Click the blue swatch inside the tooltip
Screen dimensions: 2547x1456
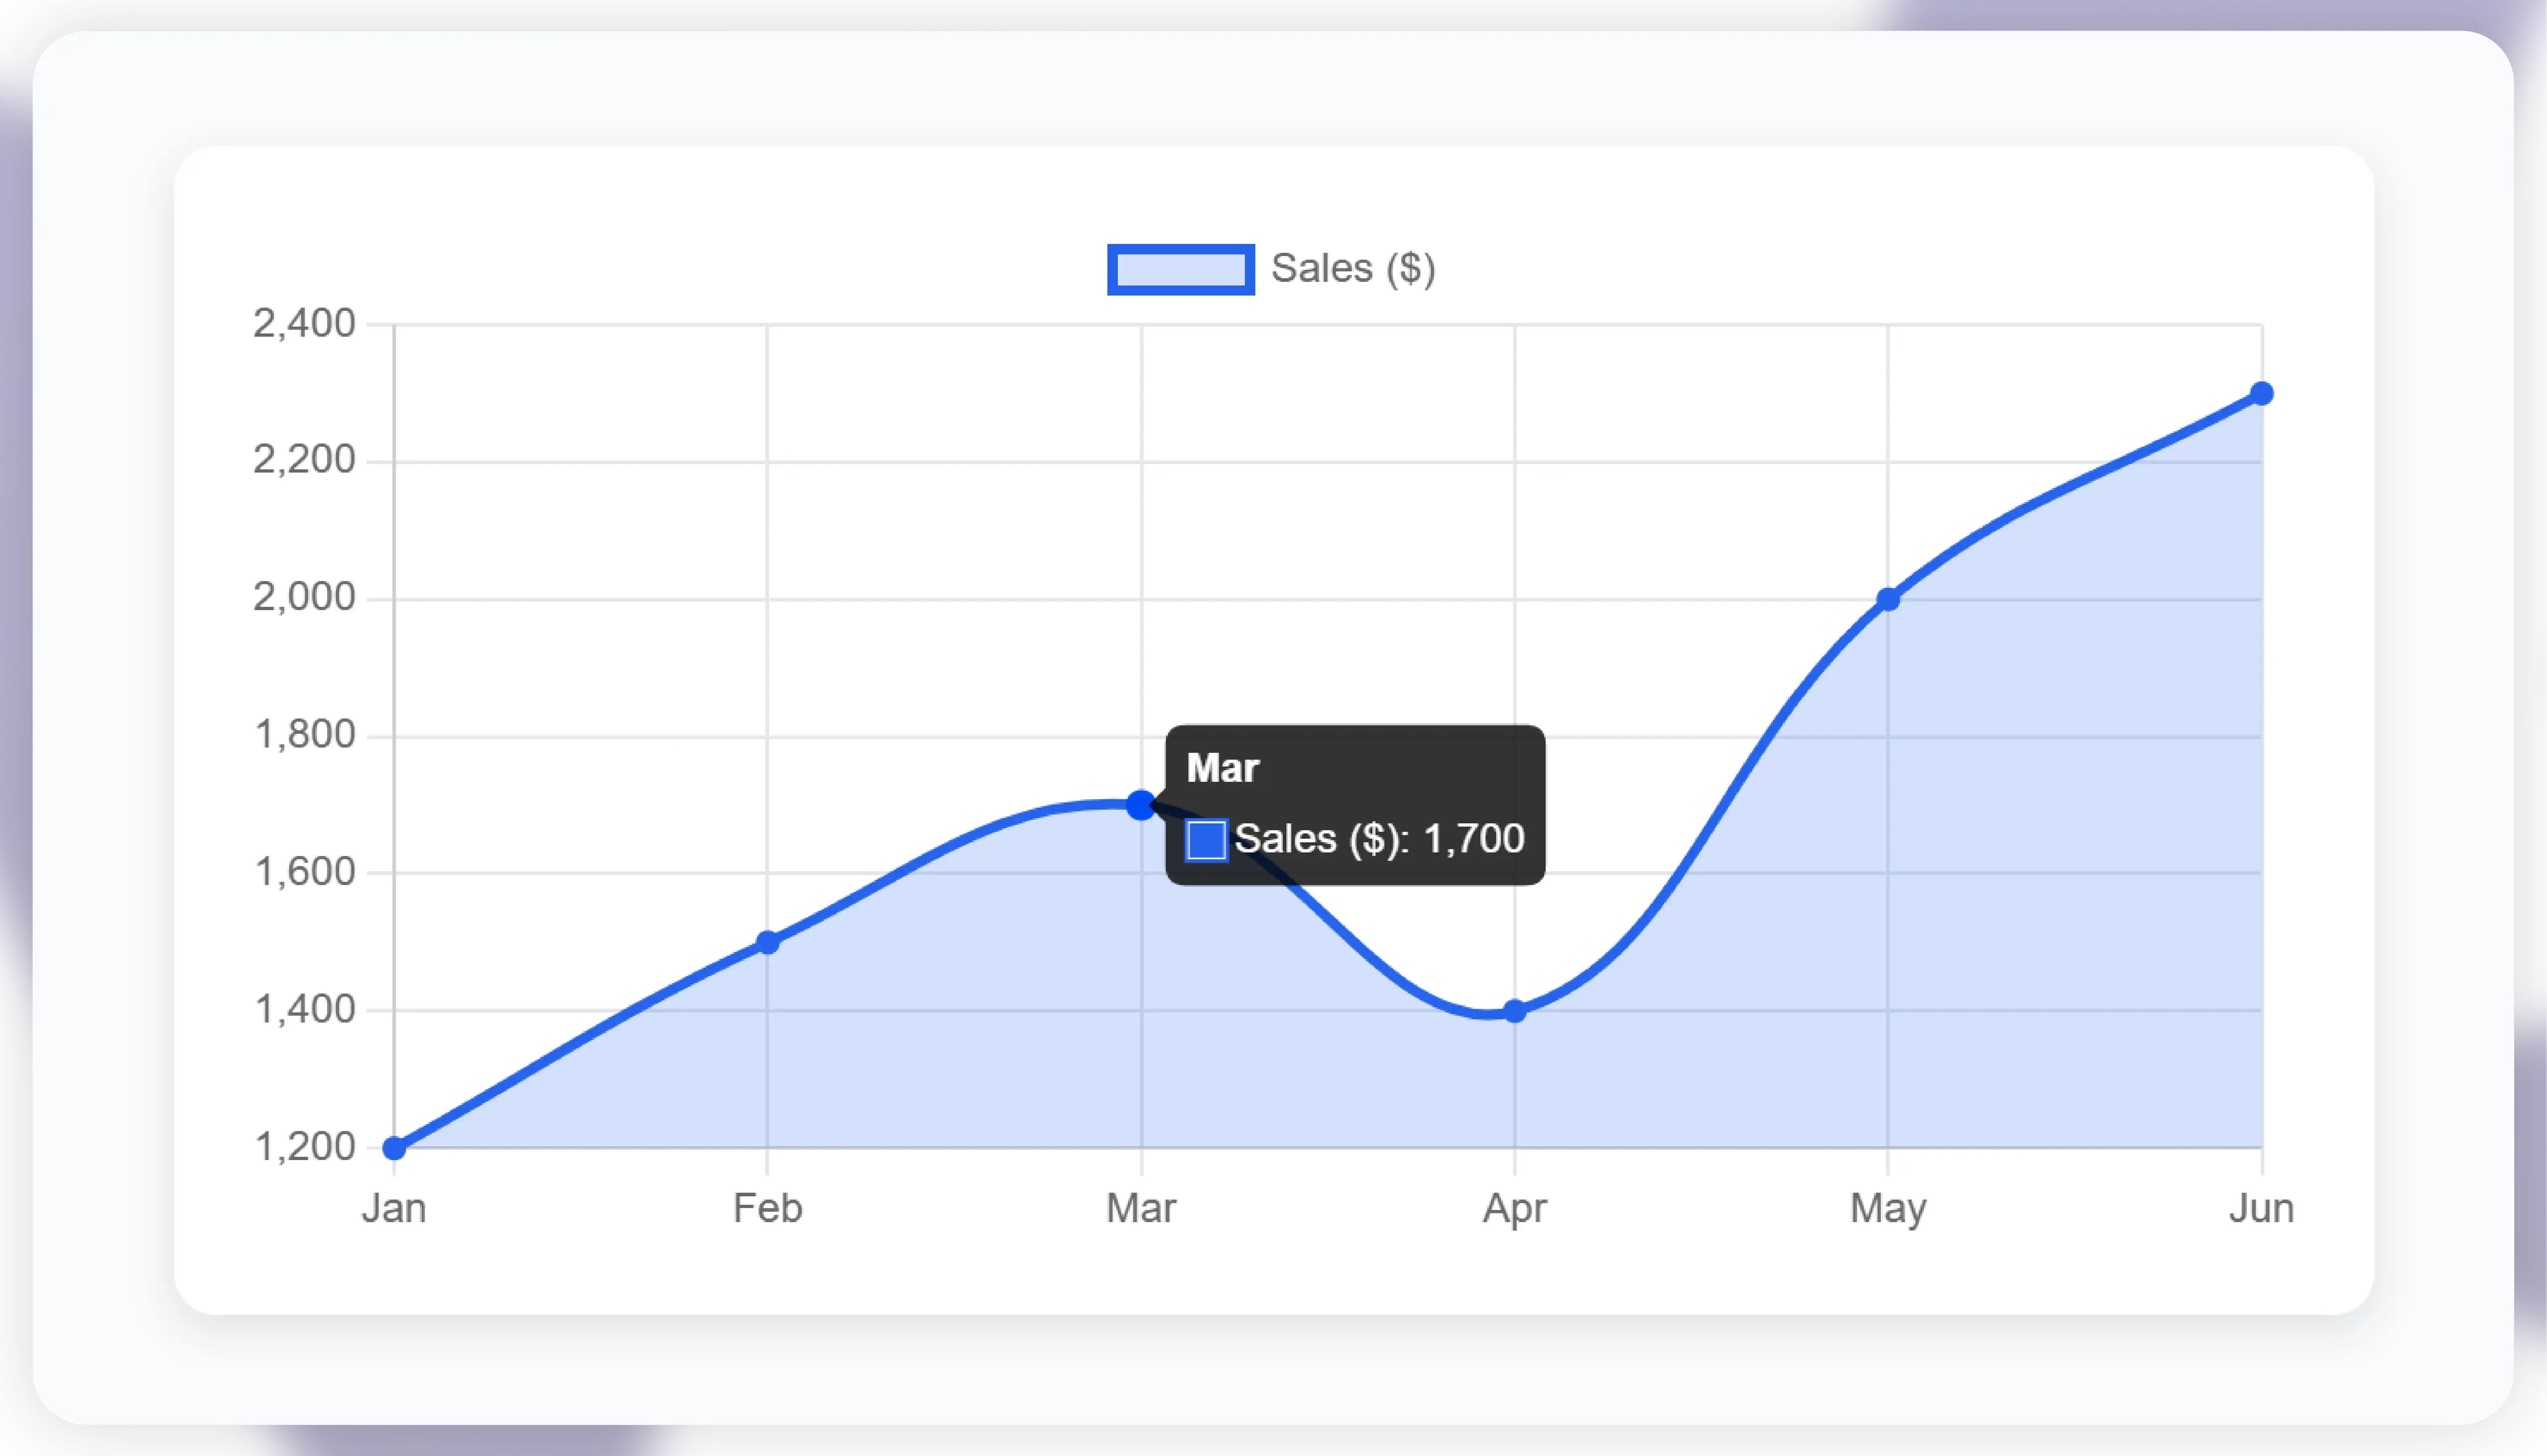coord(1206,840)
